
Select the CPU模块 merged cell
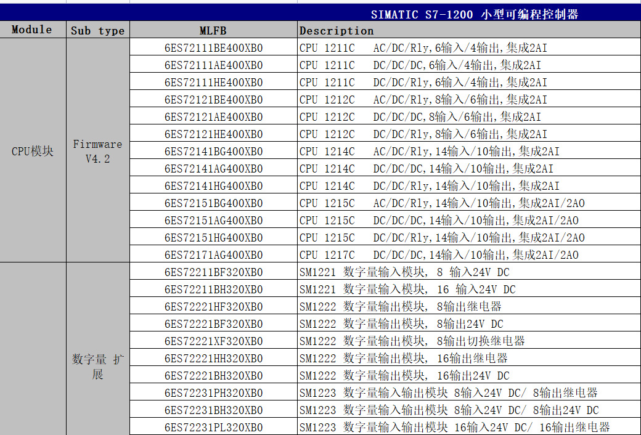(x=33, y=151)
